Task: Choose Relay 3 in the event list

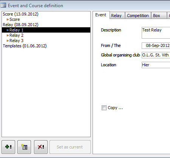Action: (x=46, y=41)
